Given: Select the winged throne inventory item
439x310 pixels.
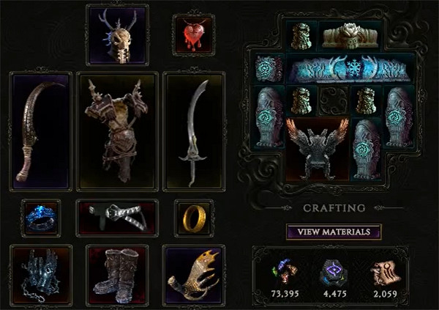Looking at the screenshot, I should click(318, 149).
